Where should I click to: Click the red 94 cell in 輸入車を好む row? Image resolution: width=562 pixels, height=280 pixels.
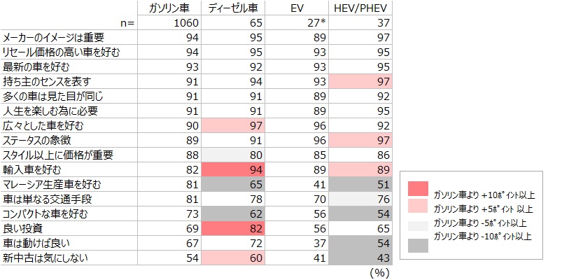[232, 169]
